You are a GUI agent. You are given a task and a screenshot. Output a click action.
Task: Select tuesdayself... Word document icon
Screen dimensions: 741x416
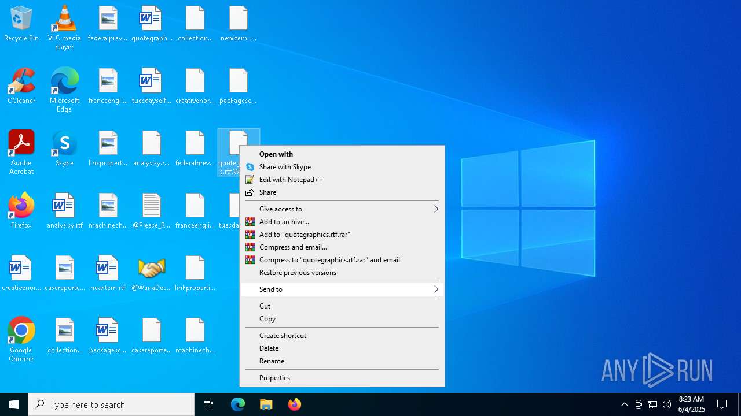pyautogui.click(x=152, y=86)
